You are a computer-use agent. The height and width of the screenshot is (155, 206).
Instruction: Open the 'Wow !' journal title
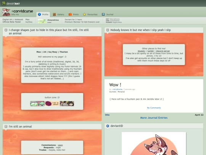pyautogui.click(x=115, y=85)
